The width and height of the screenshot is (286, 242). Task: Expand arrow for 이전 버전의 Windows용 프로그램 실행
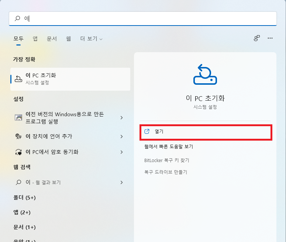122,118
